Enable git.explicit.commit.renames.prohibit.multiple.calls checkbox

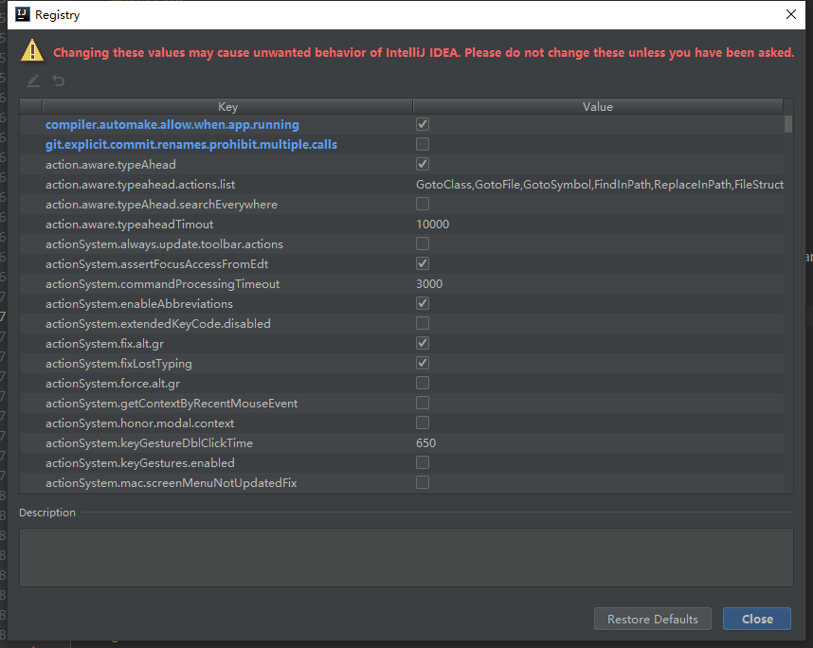pos(423,144)
